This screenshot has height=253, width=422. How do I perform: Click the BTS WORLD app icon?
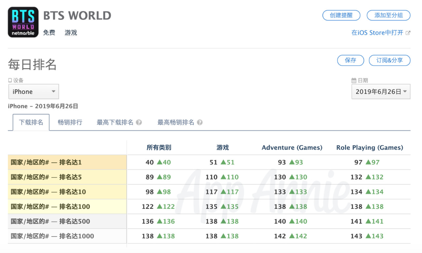pyautogui.click(x=23, y=22)
